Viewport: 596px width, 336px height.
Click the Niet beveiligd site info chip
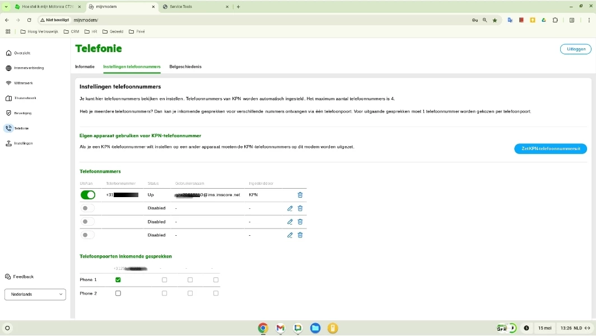pos(55,20)
